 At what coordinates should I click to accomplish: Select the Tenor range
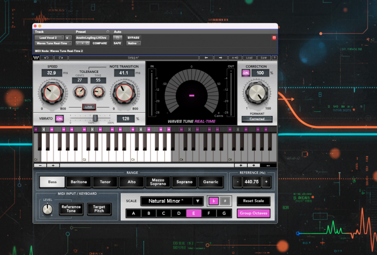tap(105, 182)
